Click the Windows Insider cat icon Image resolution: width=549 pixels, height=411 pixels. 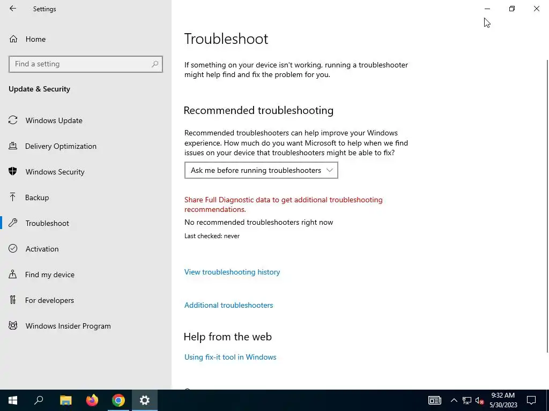coord(13,326)
